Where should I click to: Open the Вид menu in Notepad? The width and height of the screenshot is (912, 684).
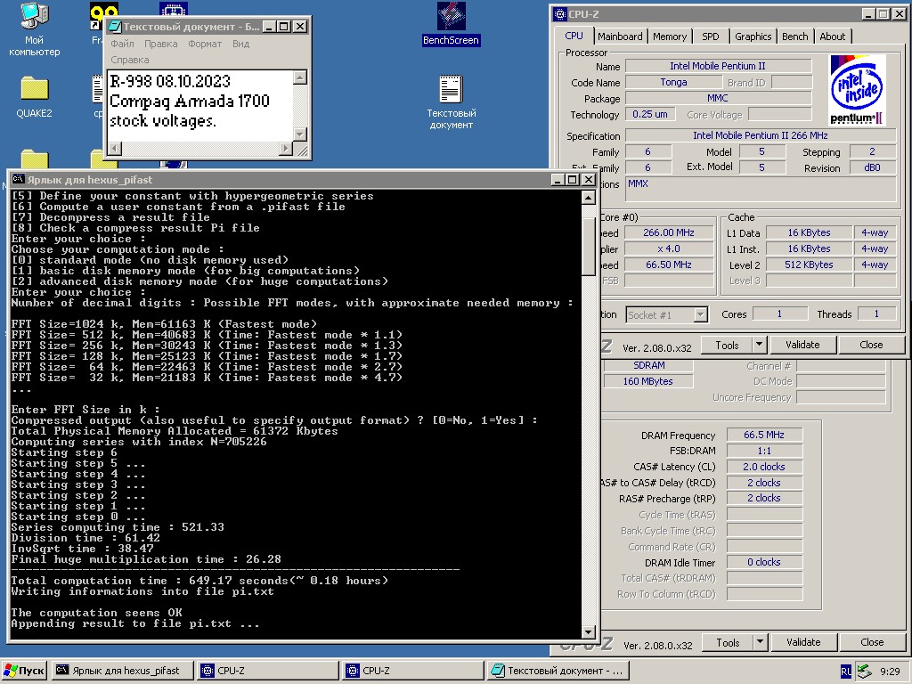pyautogui.click(x=240, y=44)
